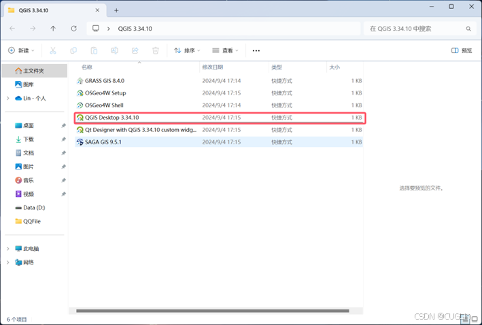482x325 pixels.
Task: Open the 新建 dropdown
Action: 21,50
